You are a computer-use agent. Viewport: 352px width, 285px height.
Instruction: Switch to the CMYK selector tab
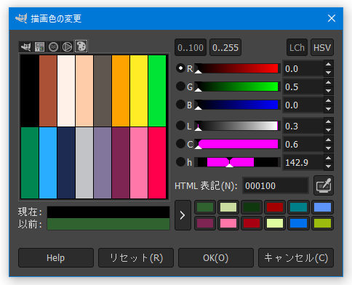[x=39, y=47]
